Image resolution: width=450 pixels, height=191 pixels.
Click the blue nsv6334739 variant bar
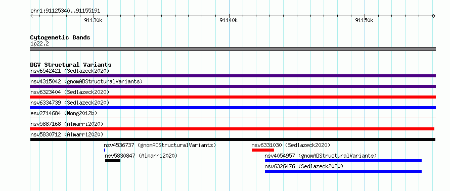click(233, 108)
